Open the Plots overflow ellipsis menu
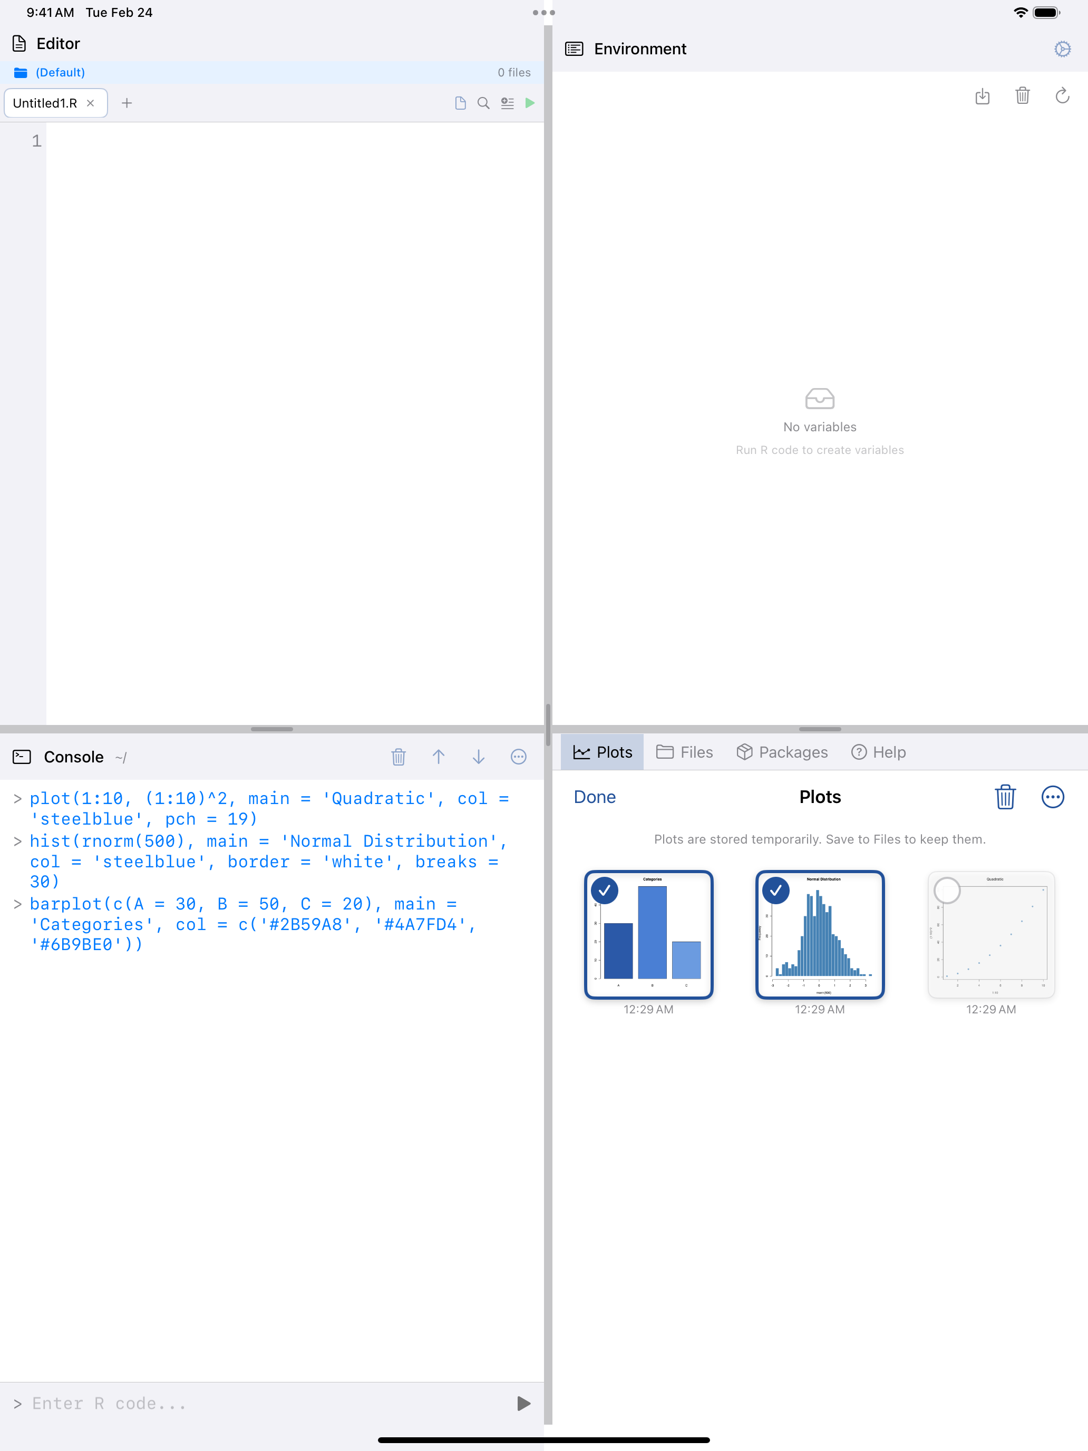Screen dimensions: 1088x1451 1053,797
